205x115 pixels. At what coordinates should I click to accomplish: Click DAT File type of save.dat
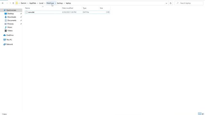tap(86, 12)
